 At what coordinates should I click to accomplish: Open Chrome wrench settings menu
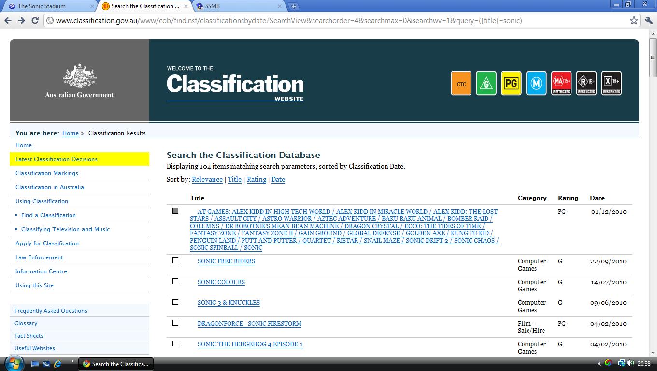[x=649, y=20]
